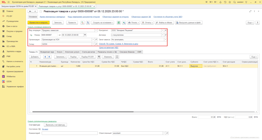Expand Организация dropdown arrow

(93, 39)
